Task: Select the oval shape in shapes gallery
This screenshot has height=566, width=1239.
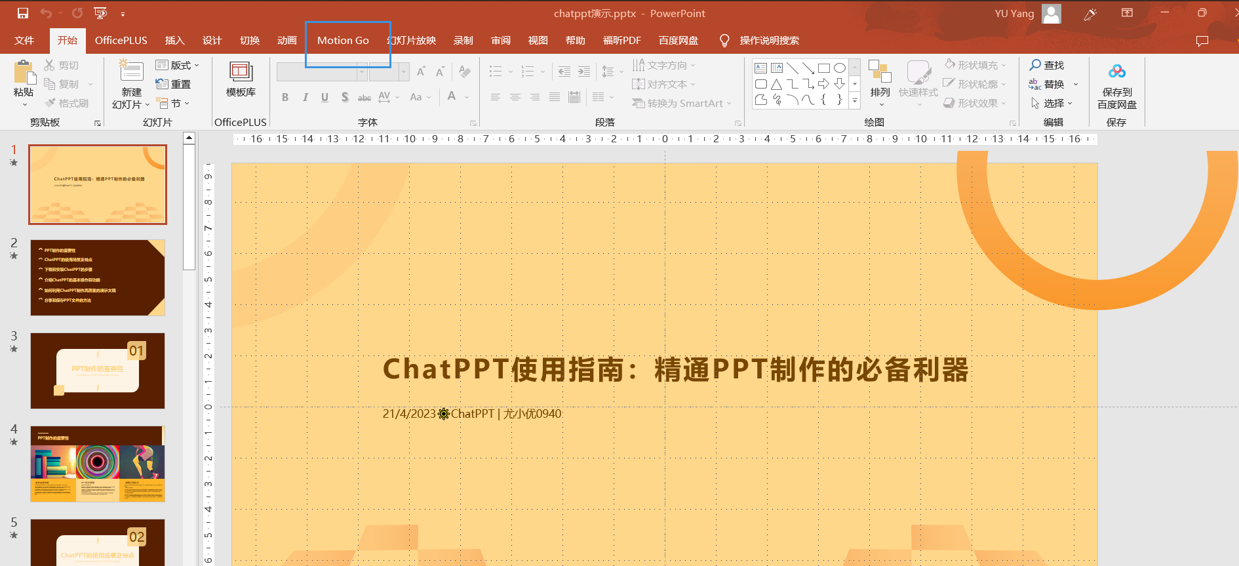Action: click(x=839, y=68)
